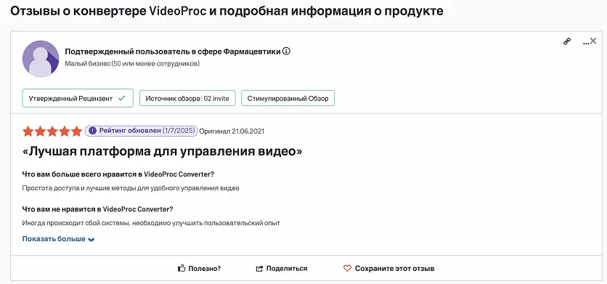
Task: Click the fifth orange rating star
Action: pos(77,131)
